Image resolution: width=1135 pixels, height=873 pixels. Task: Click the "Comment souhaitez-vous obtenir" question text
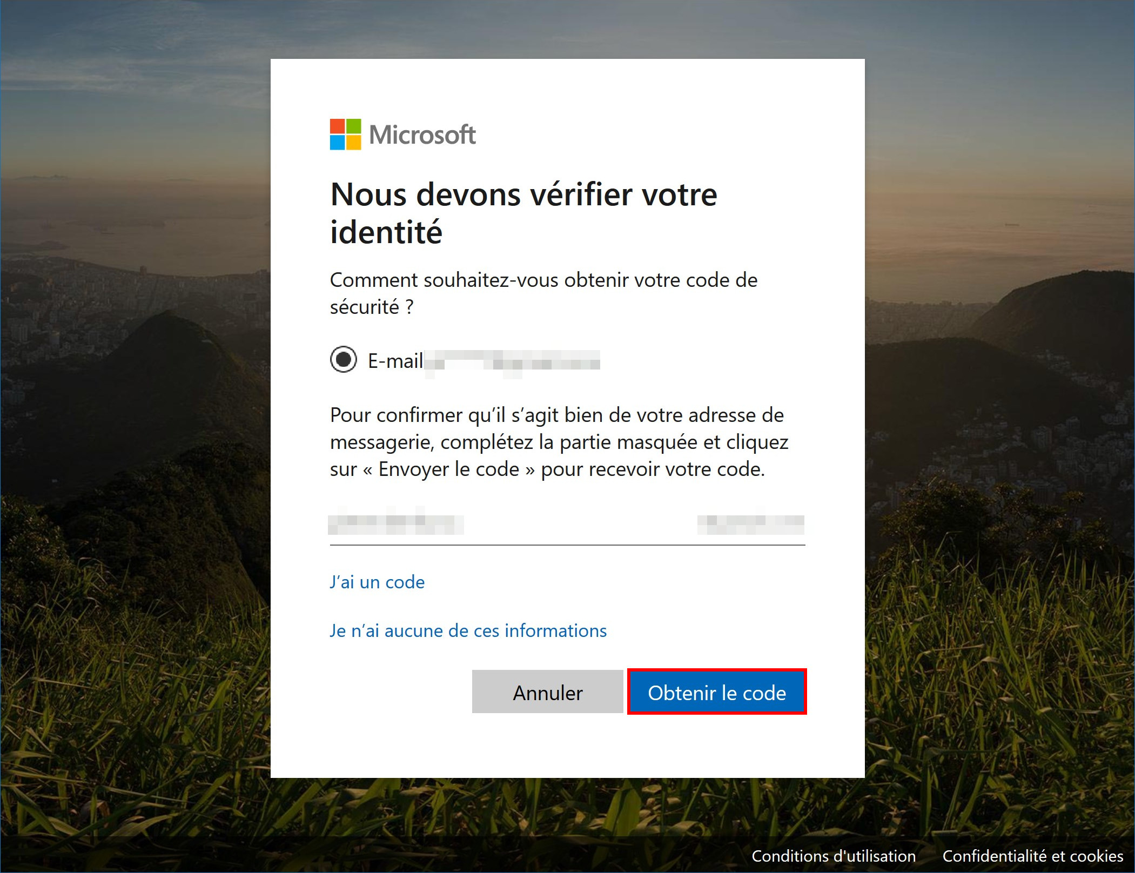pyautogui.click(x=544, y=293)
